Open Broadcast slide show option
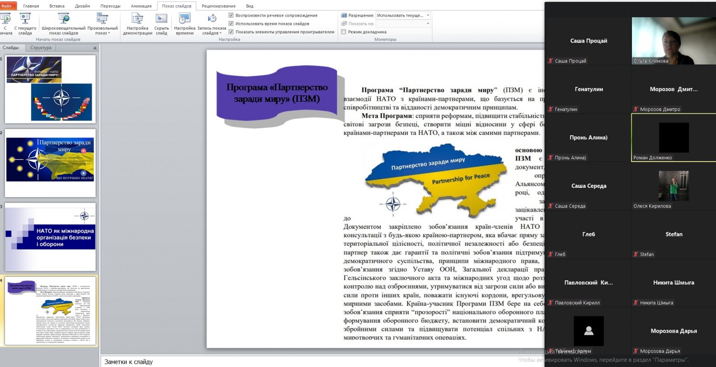 click(63, 23)
